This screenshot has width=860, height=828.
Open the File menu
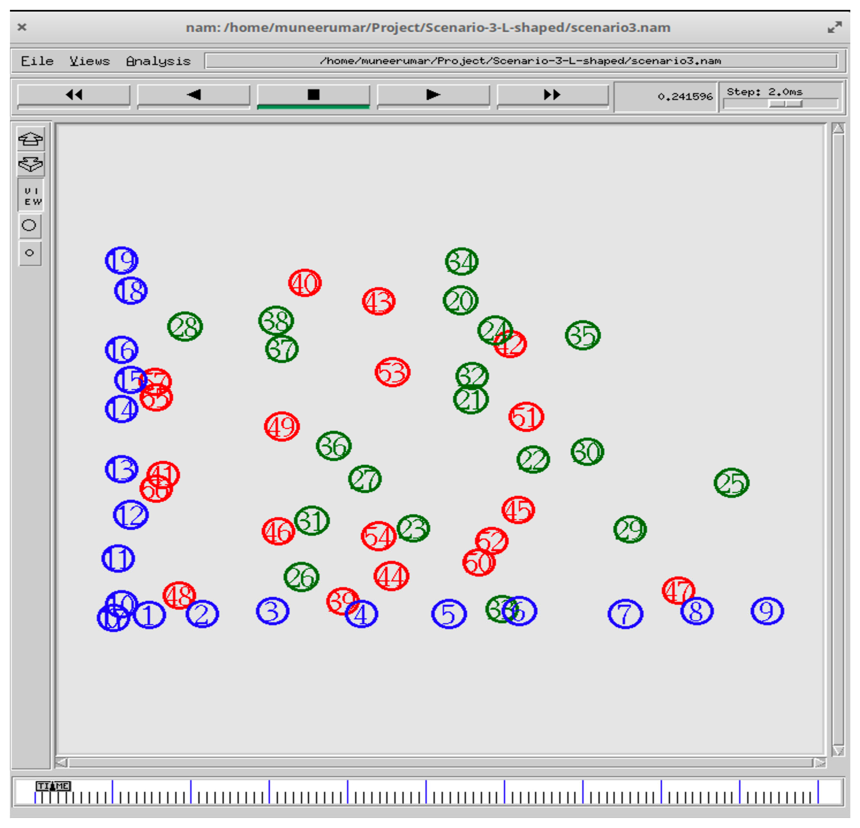37,61
